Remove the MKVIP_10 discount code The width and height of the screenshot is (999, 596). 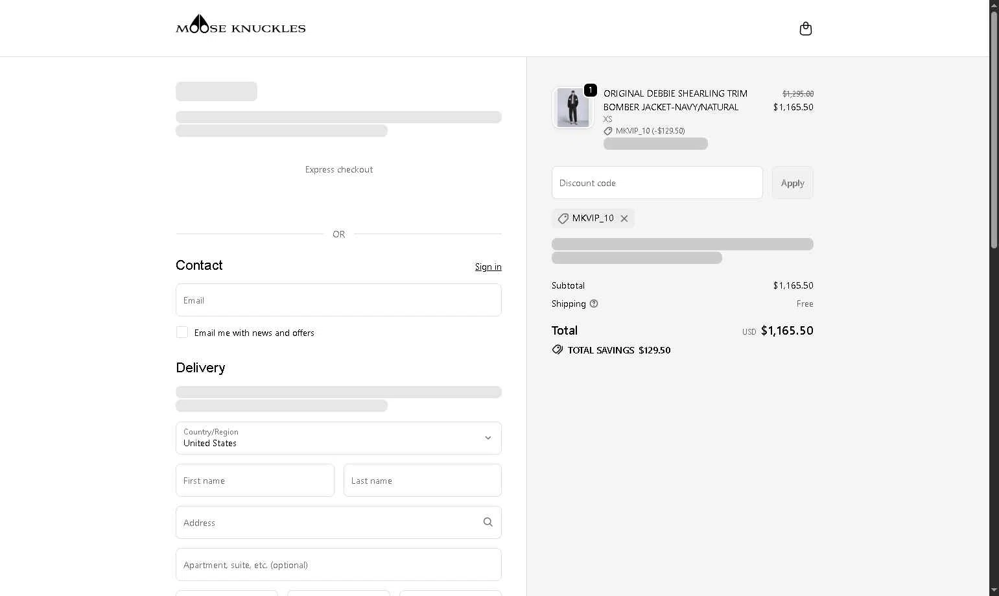pos(624,219)
